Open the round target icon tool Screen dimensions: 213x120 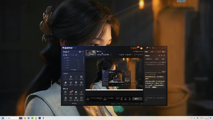click(76, 83)
